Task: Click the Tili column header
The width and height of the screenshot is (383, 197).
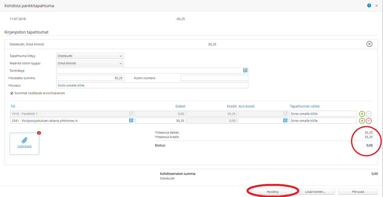Action: (x=12, y=106)
